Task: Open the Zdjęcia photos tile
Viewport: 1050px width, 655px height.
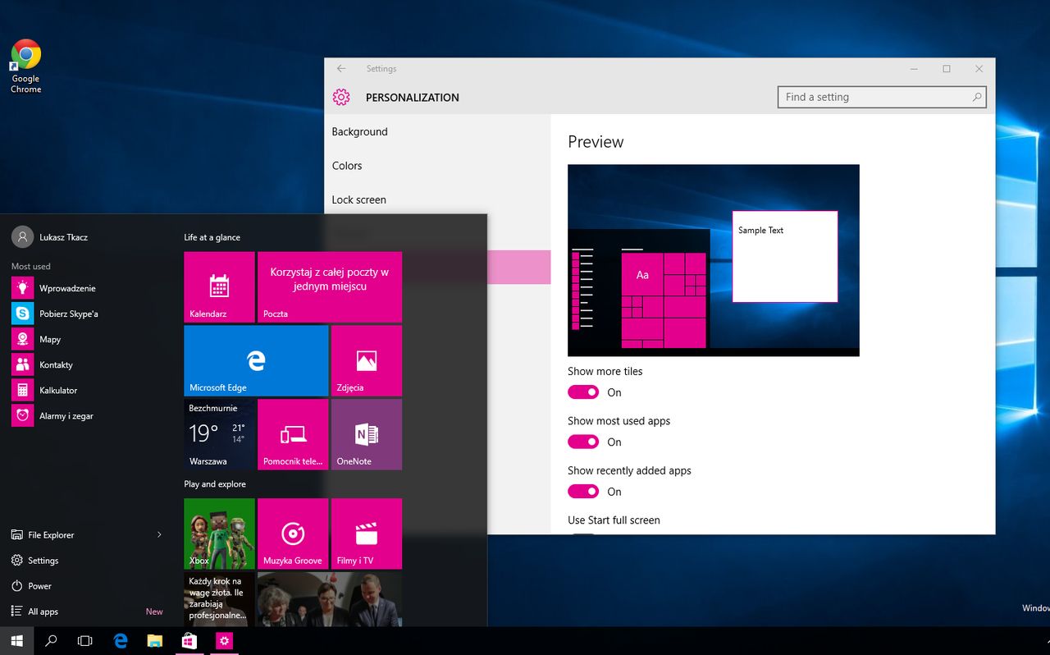Action: click(x=366, y=360)
